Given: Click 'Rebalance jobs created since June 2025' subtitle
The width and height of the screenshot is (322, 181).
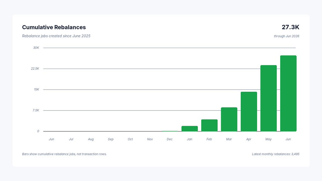Looking at the screenshot, I should 56,36.
